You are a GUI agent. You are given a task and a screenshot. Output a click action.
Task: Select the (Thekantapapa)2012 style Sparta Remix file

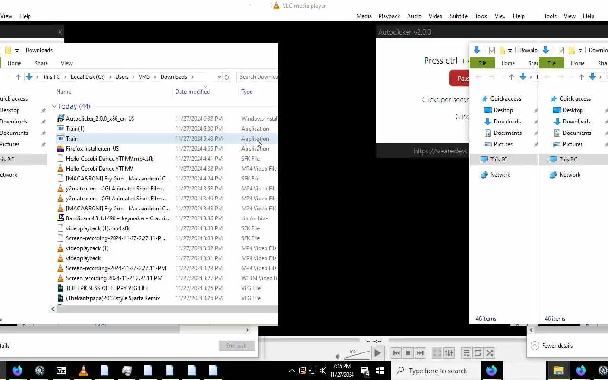coord(113,298)
